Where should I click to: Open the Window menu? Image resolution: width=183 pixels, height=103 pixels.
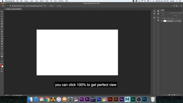point(61,1)
